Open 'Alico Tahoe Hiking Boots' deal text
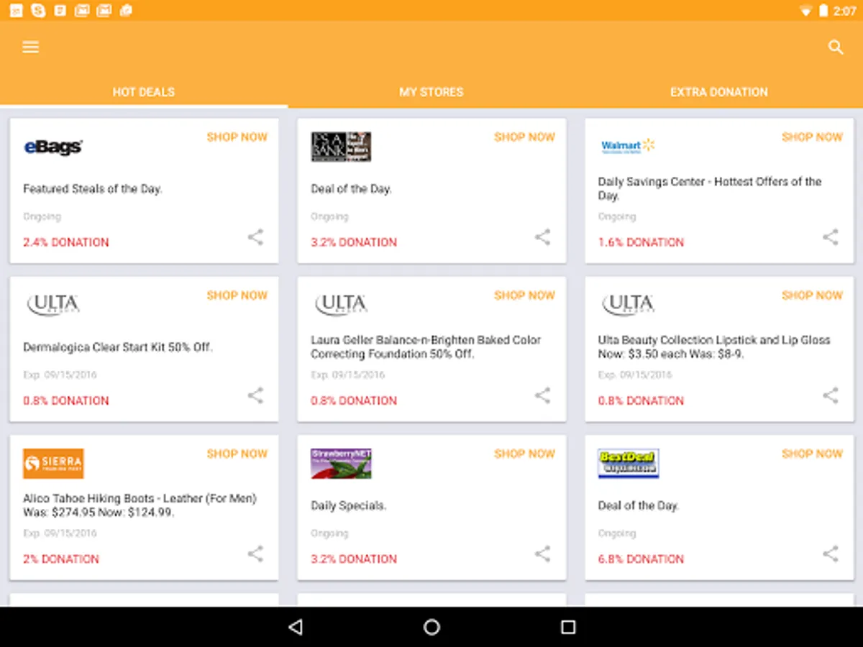Viewport: 863px width, 647px height. pyautogui.click(x=140, y=505)
